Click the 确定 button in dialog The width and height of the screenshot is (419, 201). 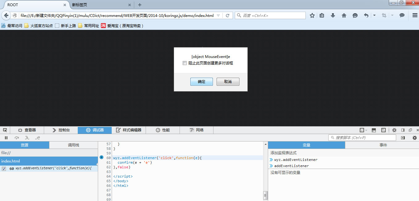tap(201, 82)
